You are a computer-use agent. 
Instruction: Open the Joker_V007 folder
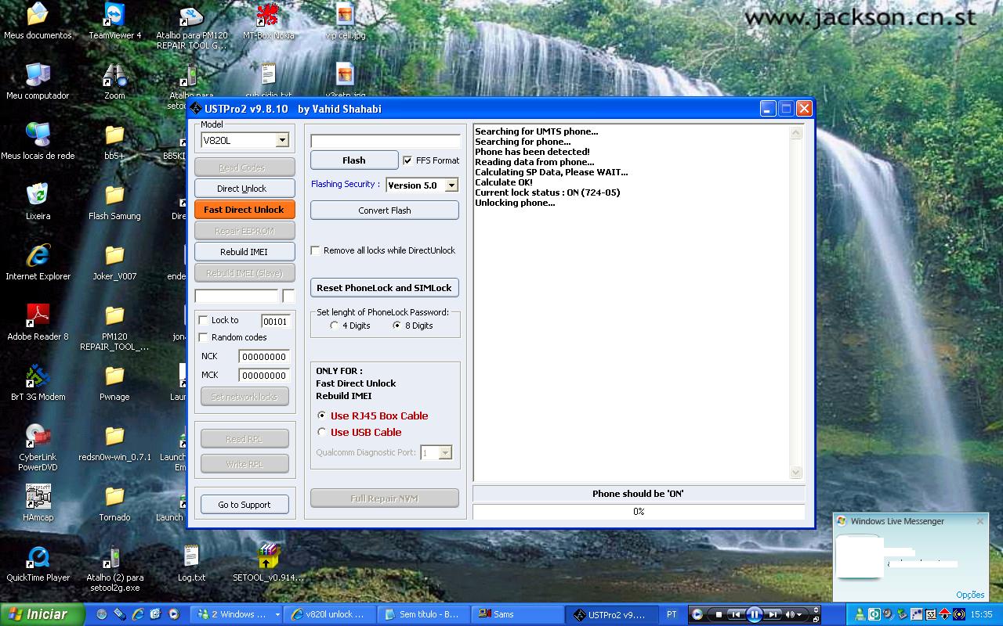[114, 262]
